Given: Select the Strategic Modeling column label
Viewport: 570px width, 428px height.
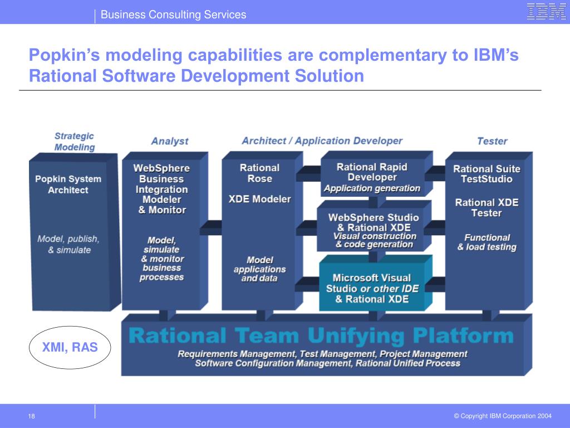Looking at the screenshot, I should click(x=75, y=142).
